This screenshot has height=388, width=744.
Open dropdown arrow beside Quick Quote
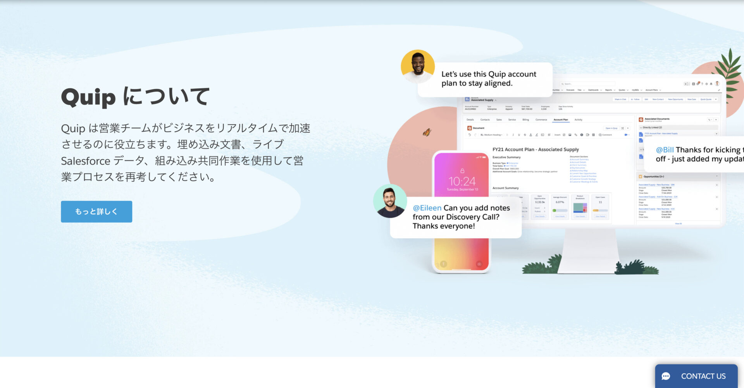716,100
